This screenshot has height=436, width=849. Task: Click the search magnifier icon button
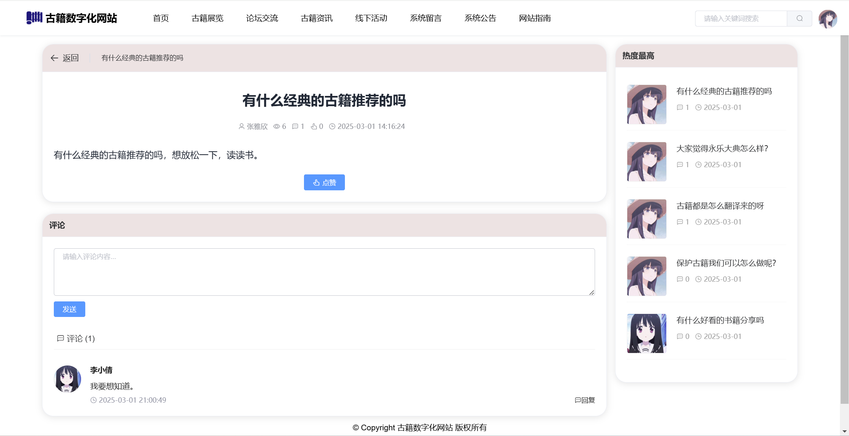coord(799,19)
